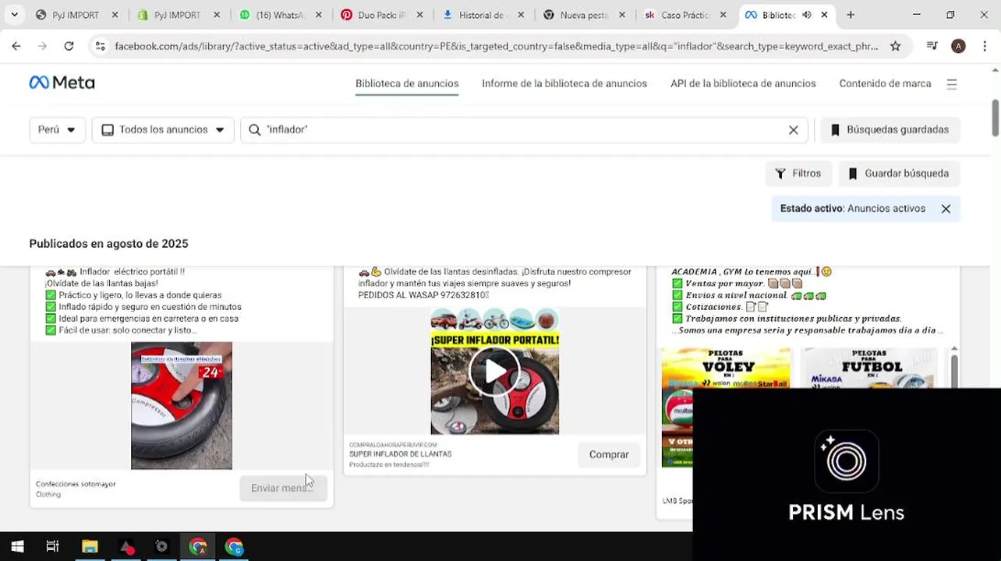
Task: Open the Chrome profile avatar
Action: pyautogui.click(x=959, y=46)
